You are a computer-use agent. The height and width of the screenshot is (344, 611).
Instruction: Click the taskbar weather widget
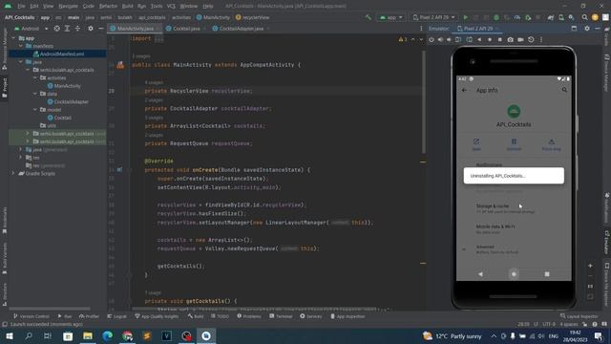453,335
